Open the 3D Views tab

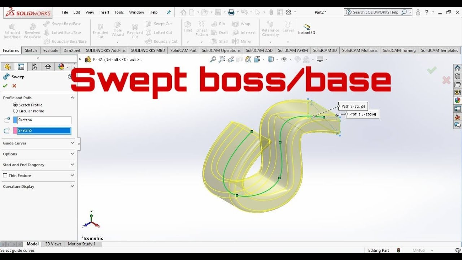[x=53, y=244]
